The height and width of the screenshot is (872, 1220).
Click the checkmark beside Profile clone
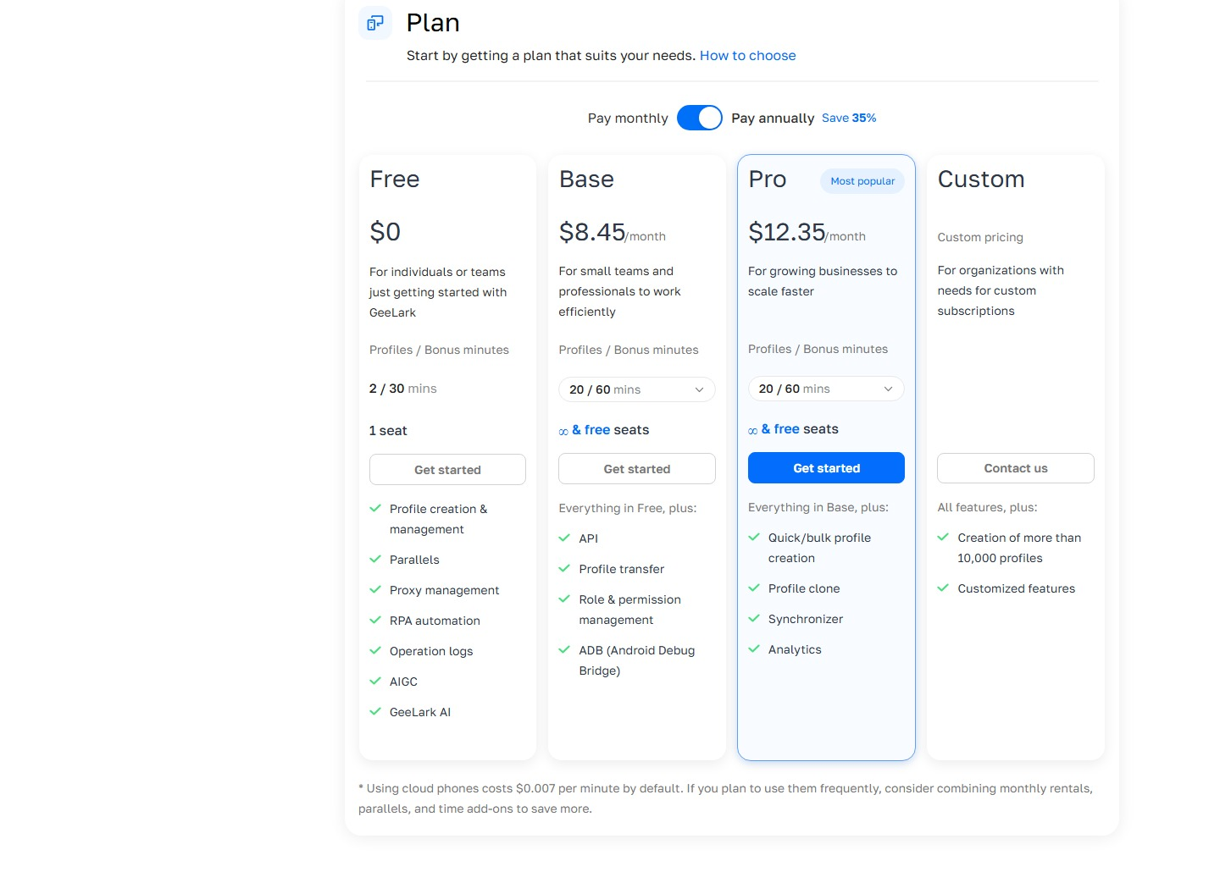pyautogui.click(x=754, y=588)
